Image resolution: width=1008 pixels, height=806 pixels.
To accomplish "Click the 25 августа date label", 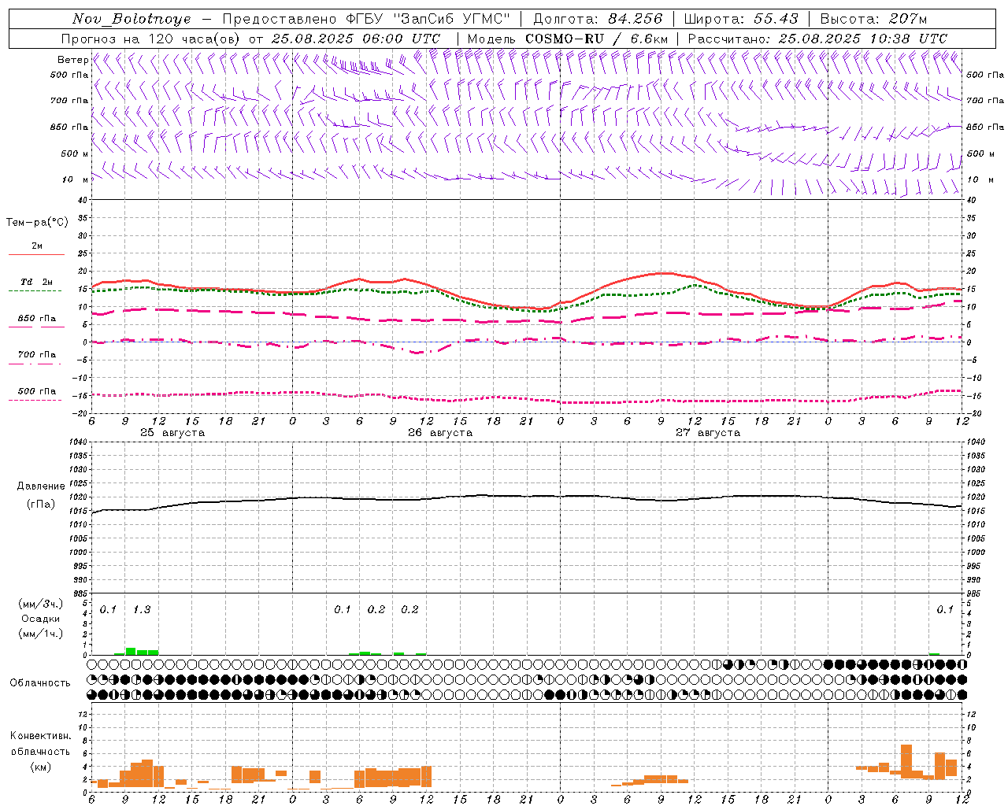I will pos(172,433).
